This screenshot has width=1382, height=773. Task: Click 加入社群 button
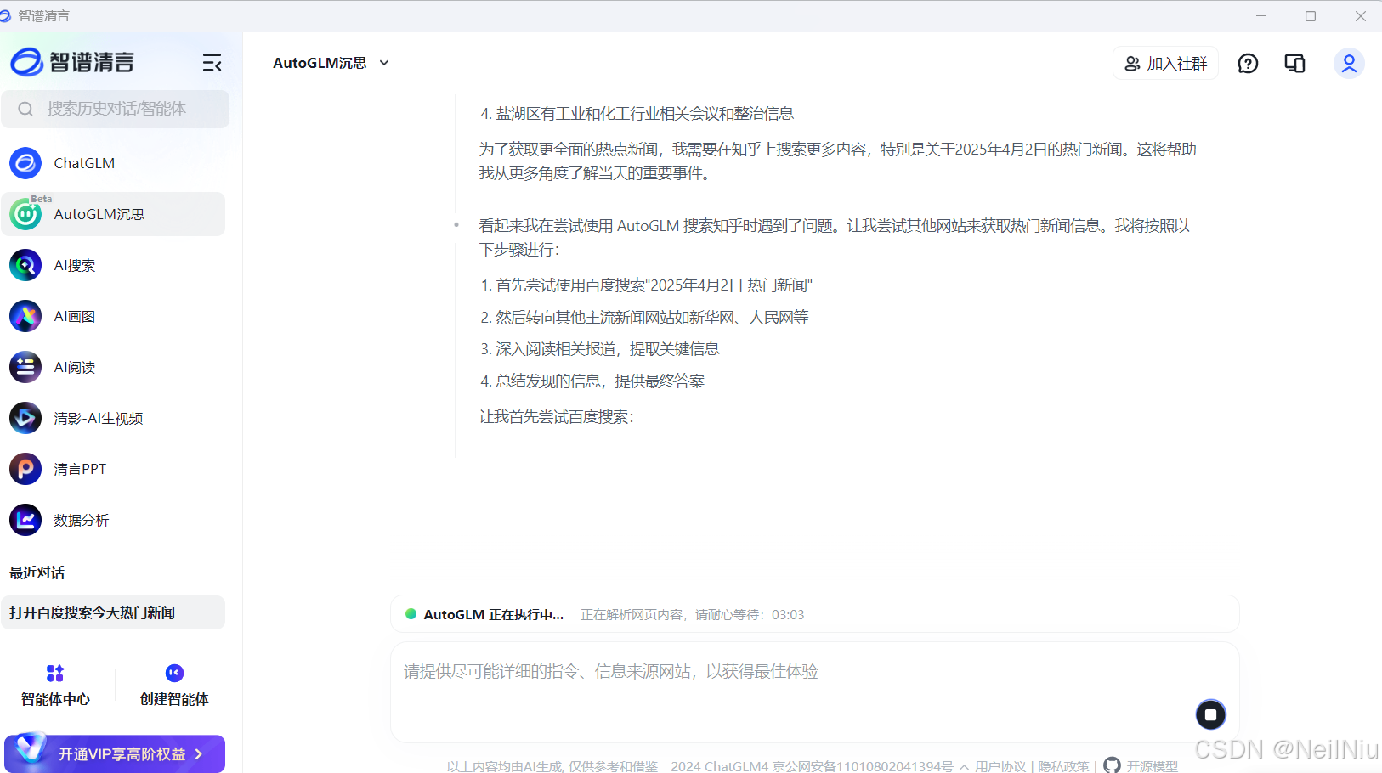click(1165, 64)
